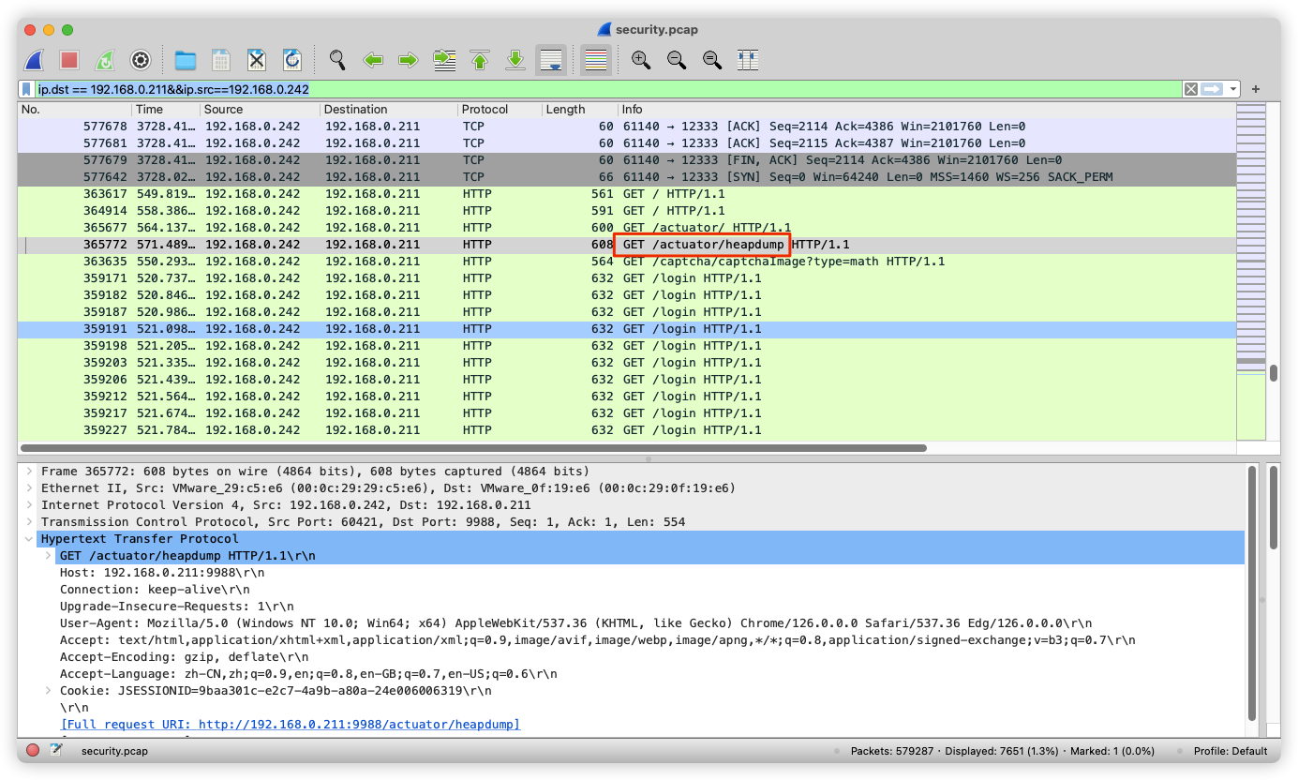The width and height of the screenshot is (1298, 780).
Task: Select packet 359227 GET /login row
Action: (626, 430)
